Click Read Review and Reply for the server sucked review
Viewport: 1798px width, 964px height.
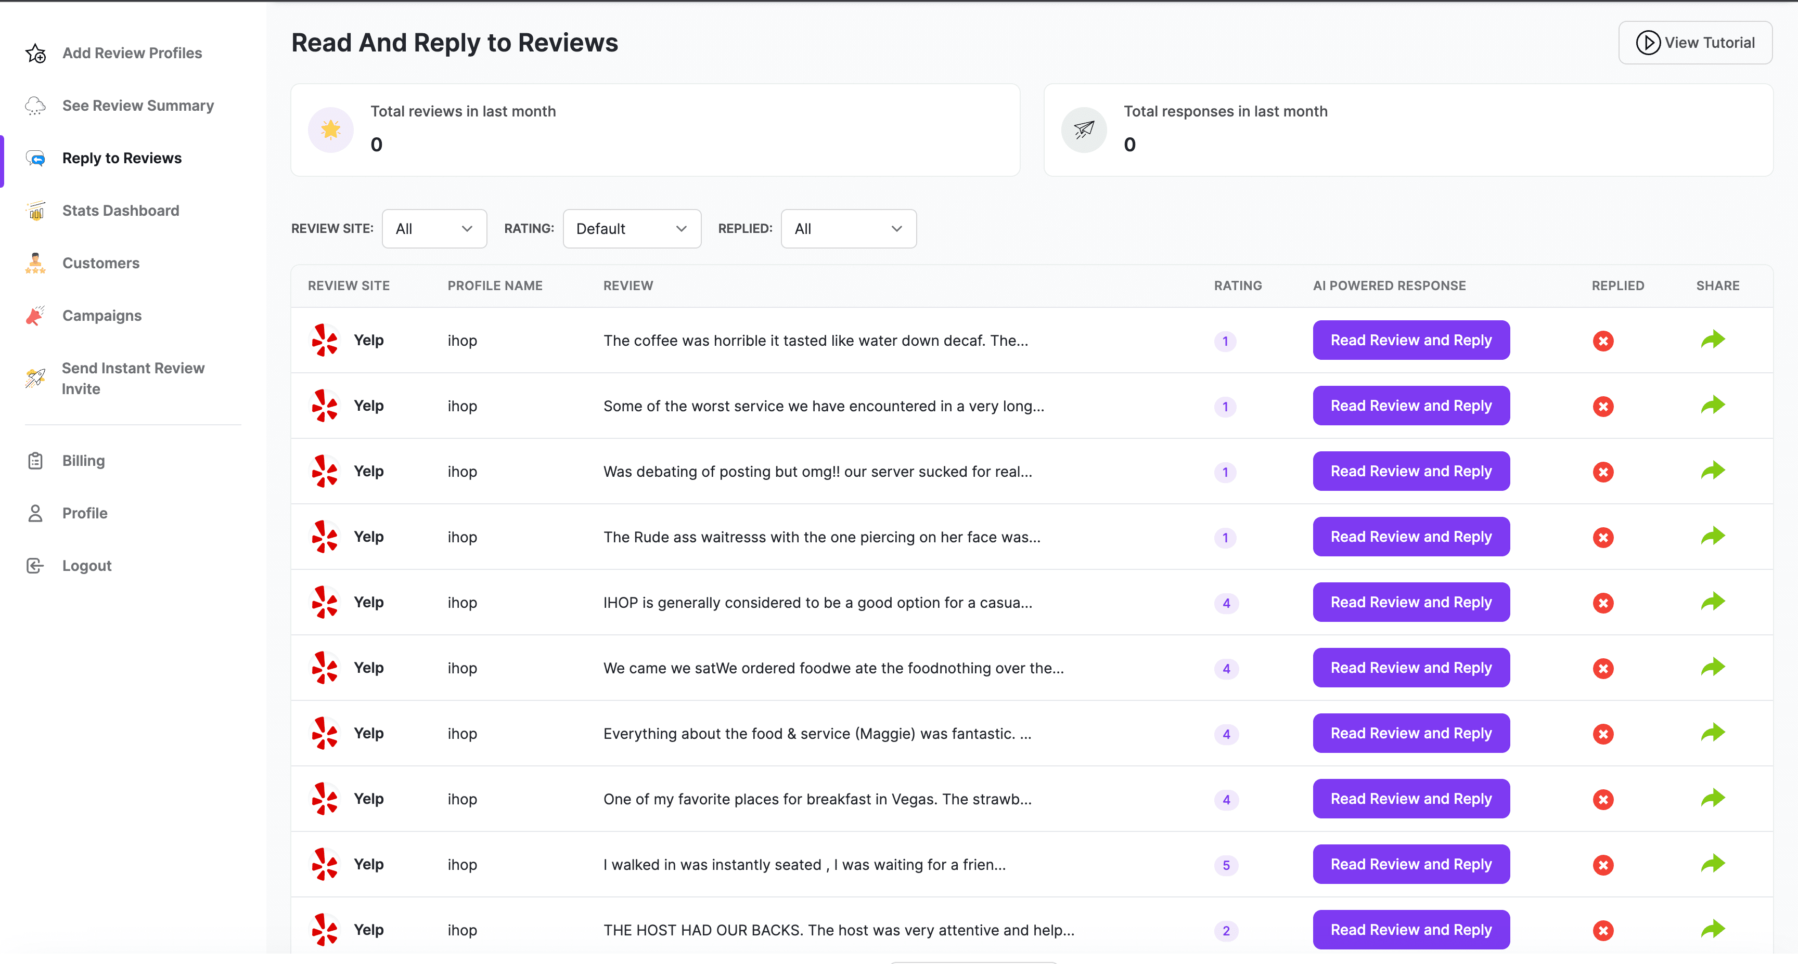coord(1410,471)
